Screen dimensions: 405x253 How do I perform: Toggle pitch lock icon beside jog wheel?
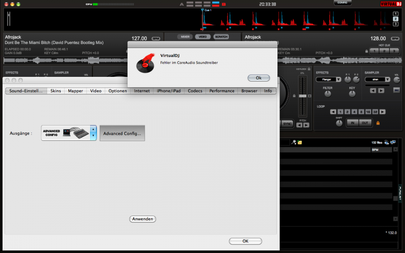click(294, 96)
